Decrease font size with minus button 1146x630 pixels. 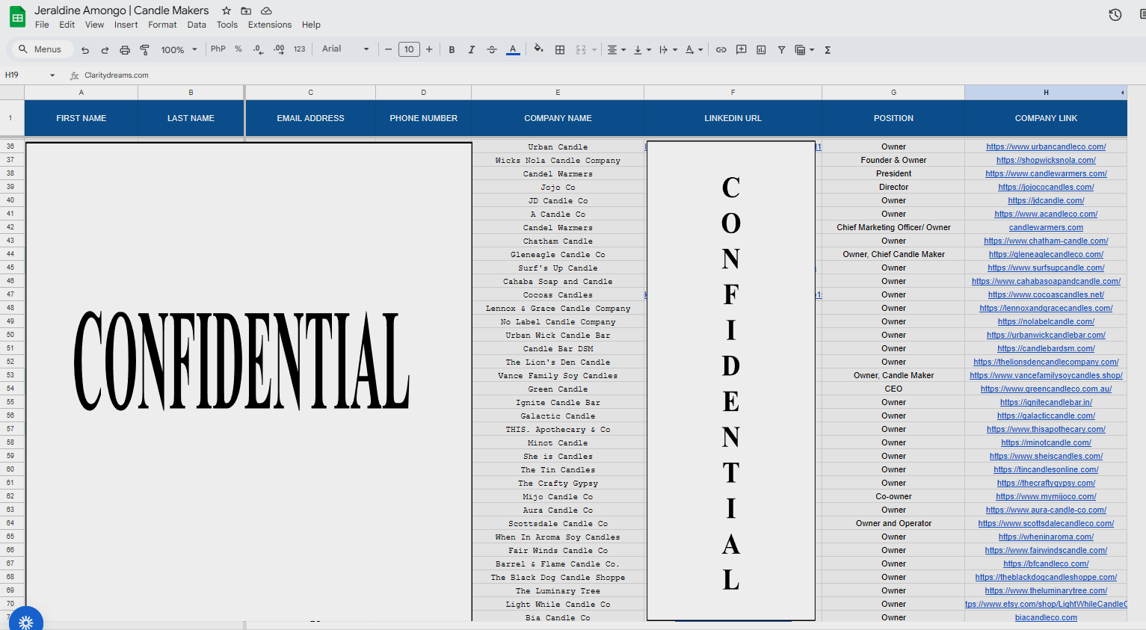click(388, 50)
